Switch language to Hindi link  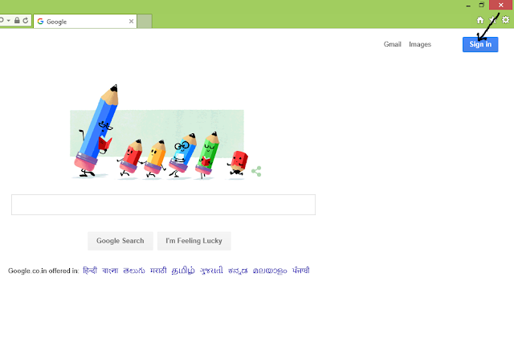[x=90, y=271]
